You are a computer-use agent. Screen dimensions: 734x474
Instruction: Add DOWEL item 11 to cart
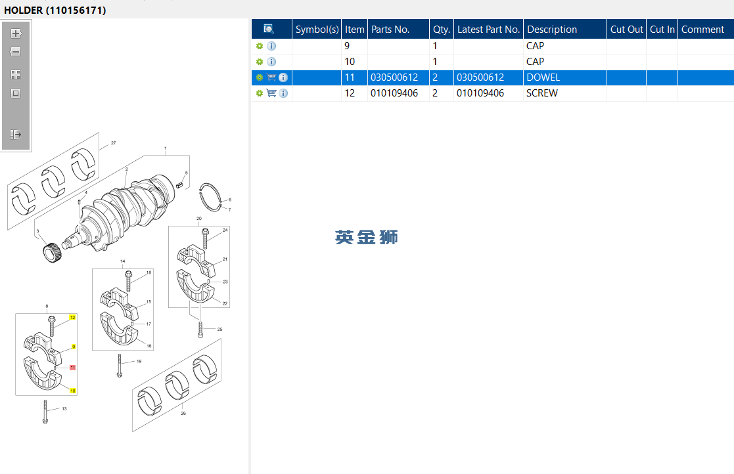271,77
